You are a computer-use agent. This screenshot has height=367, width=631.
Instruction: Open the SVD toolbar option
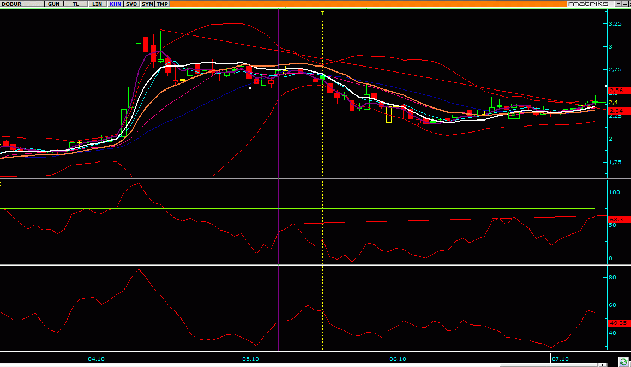pos(131,4)
